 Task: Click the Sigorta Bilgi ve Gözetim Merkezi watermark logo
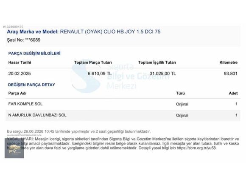pos(121,76)
